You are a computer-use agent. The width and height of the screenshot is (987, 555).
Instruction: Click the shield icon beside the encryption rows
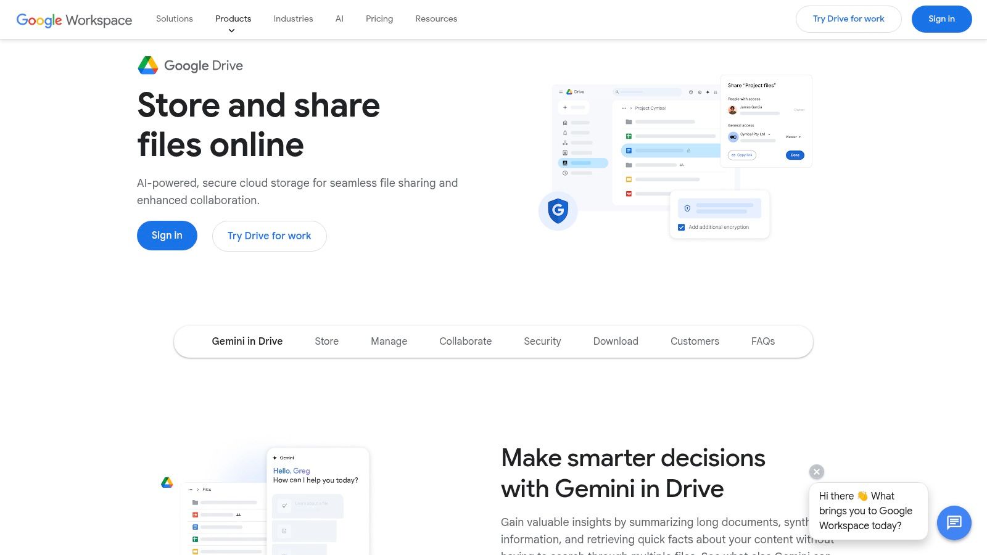coord(687,208)
